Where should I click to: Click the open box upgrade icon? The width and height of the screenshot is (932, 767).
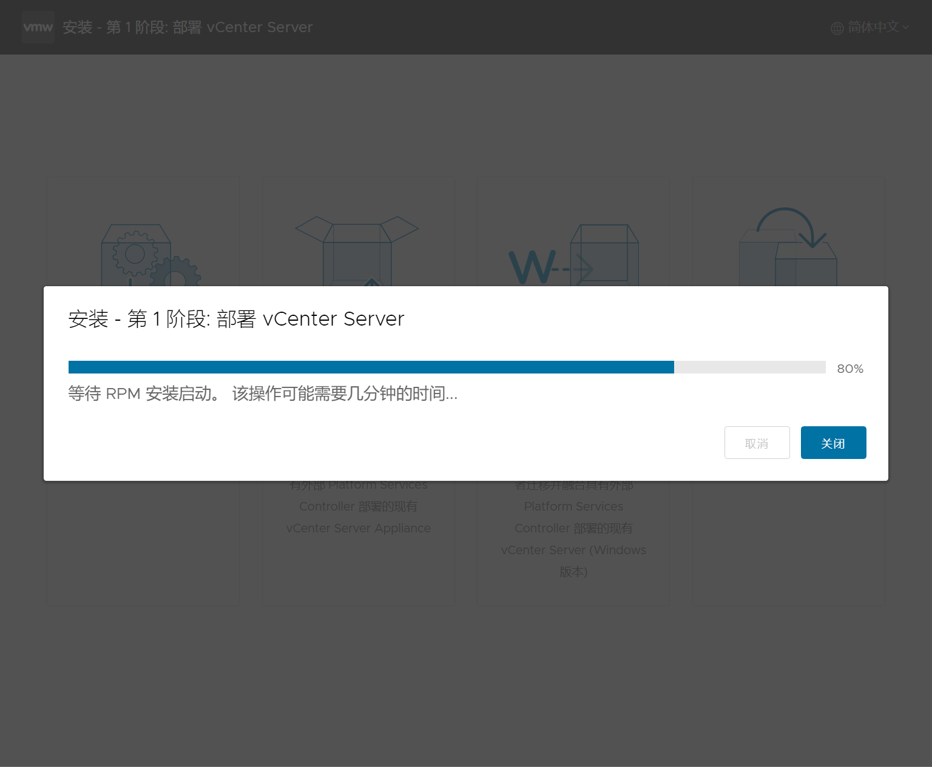pyautogui.click(x=357, y=251)
